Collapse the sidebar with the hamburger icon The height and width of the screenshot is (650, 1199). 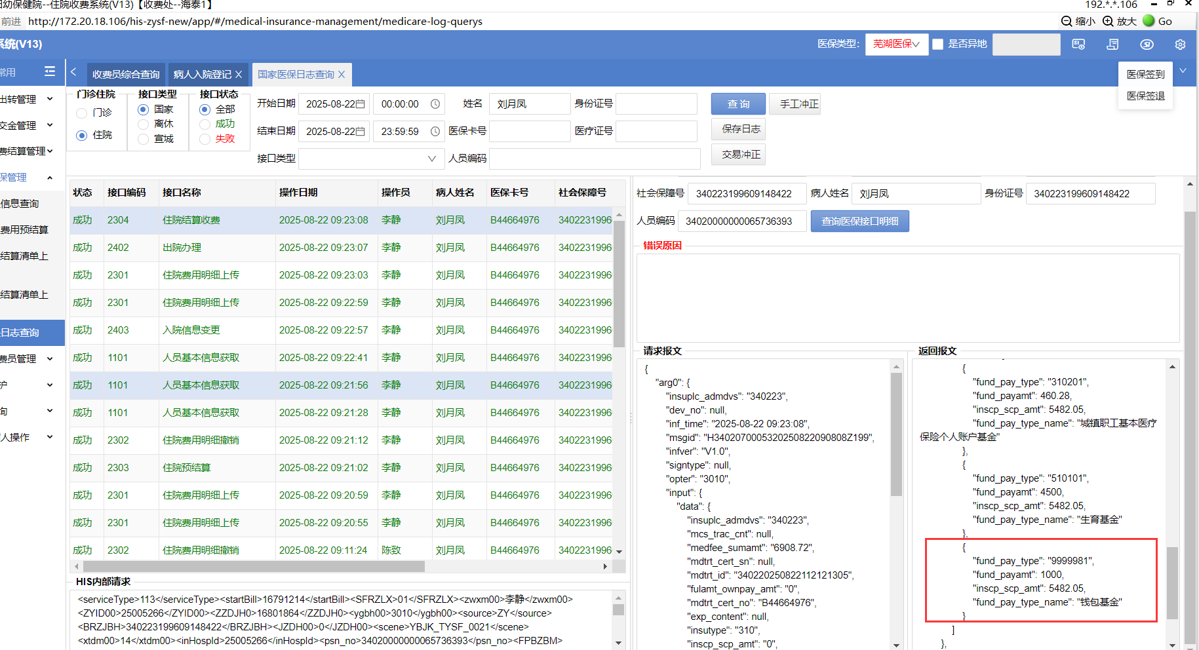(x=50, y=71)
